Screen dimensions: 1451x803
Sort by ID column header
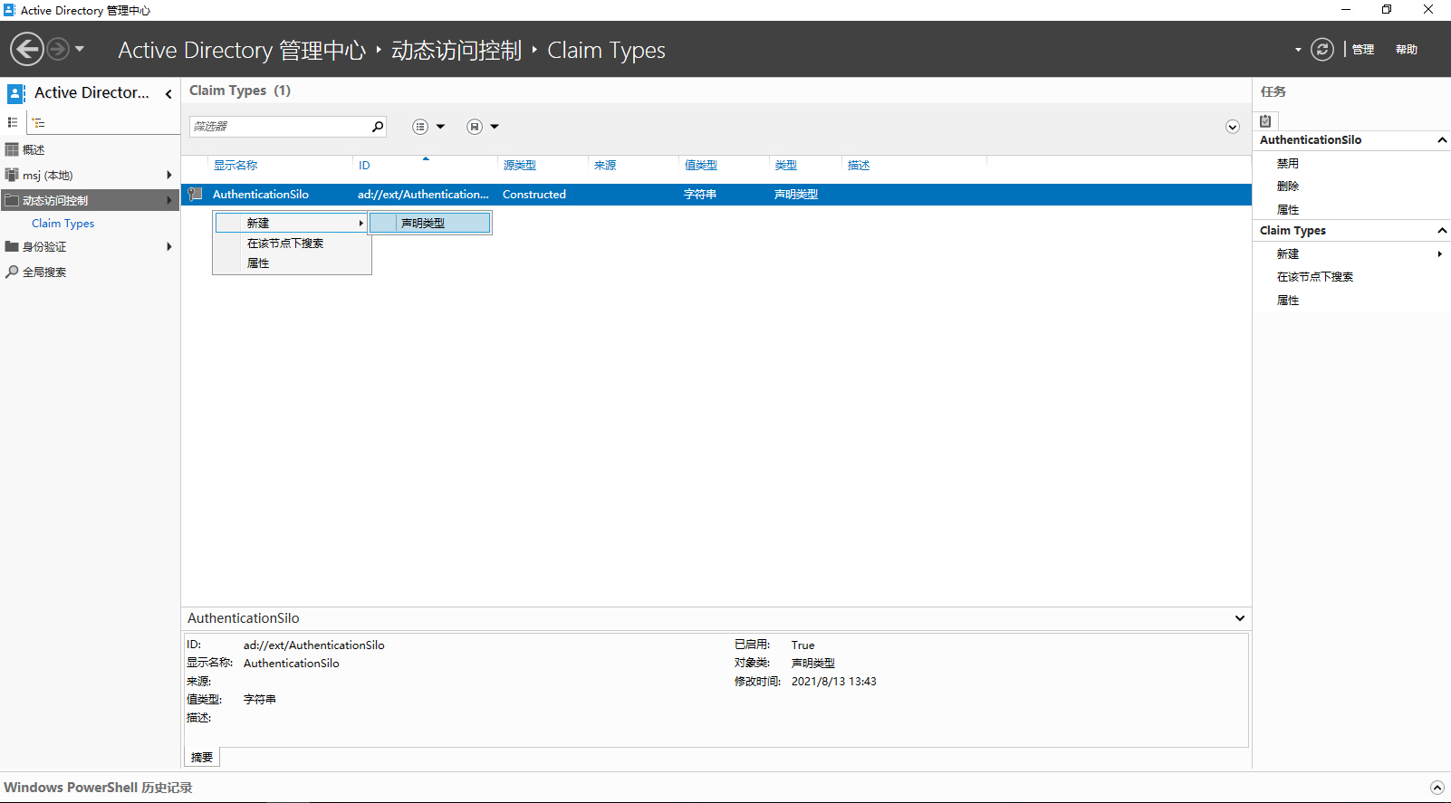364,166
